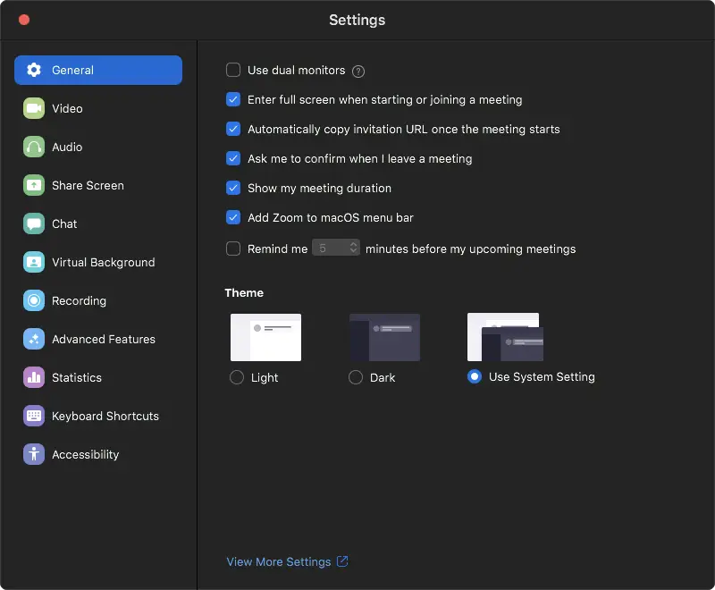
Task: Open General settings via the gear icon
Action: (x=33, y=70)
